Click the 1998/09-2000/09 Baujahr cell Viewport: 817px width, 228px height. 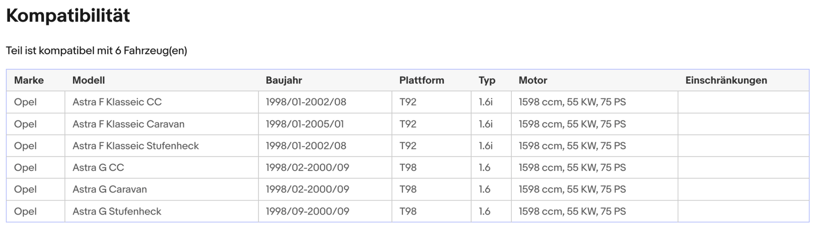click(307, 211)
